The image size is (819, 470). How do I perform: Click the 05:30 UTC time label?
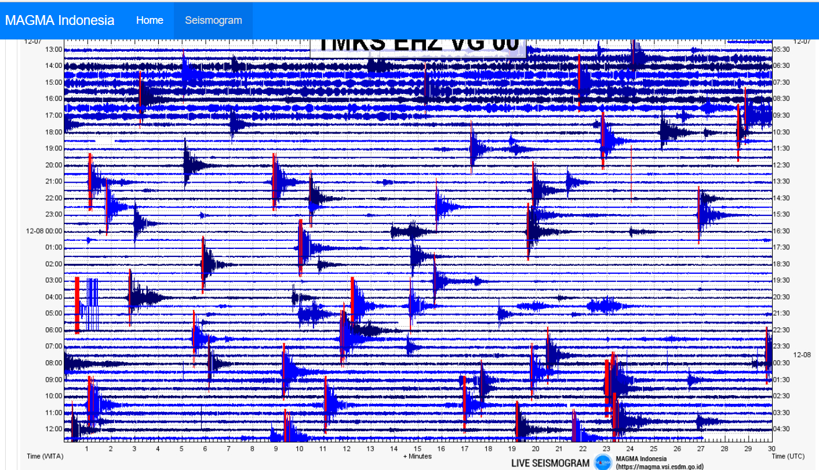(x=782, y=49)
